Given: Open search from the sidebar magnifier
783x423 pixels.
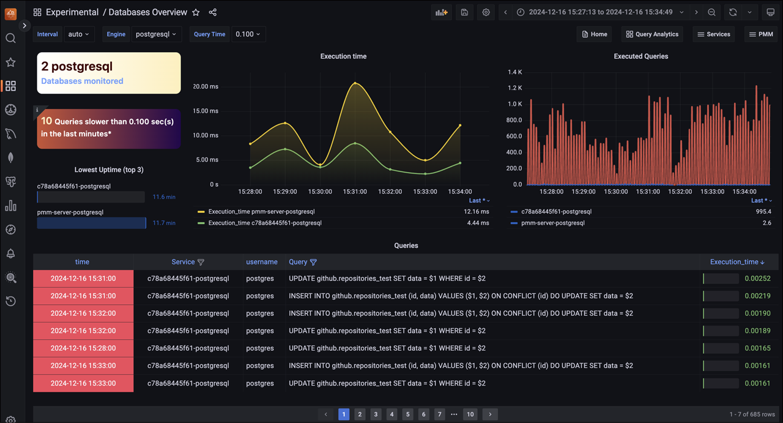Looking at the screenshot, I should (x=10, y=39).
